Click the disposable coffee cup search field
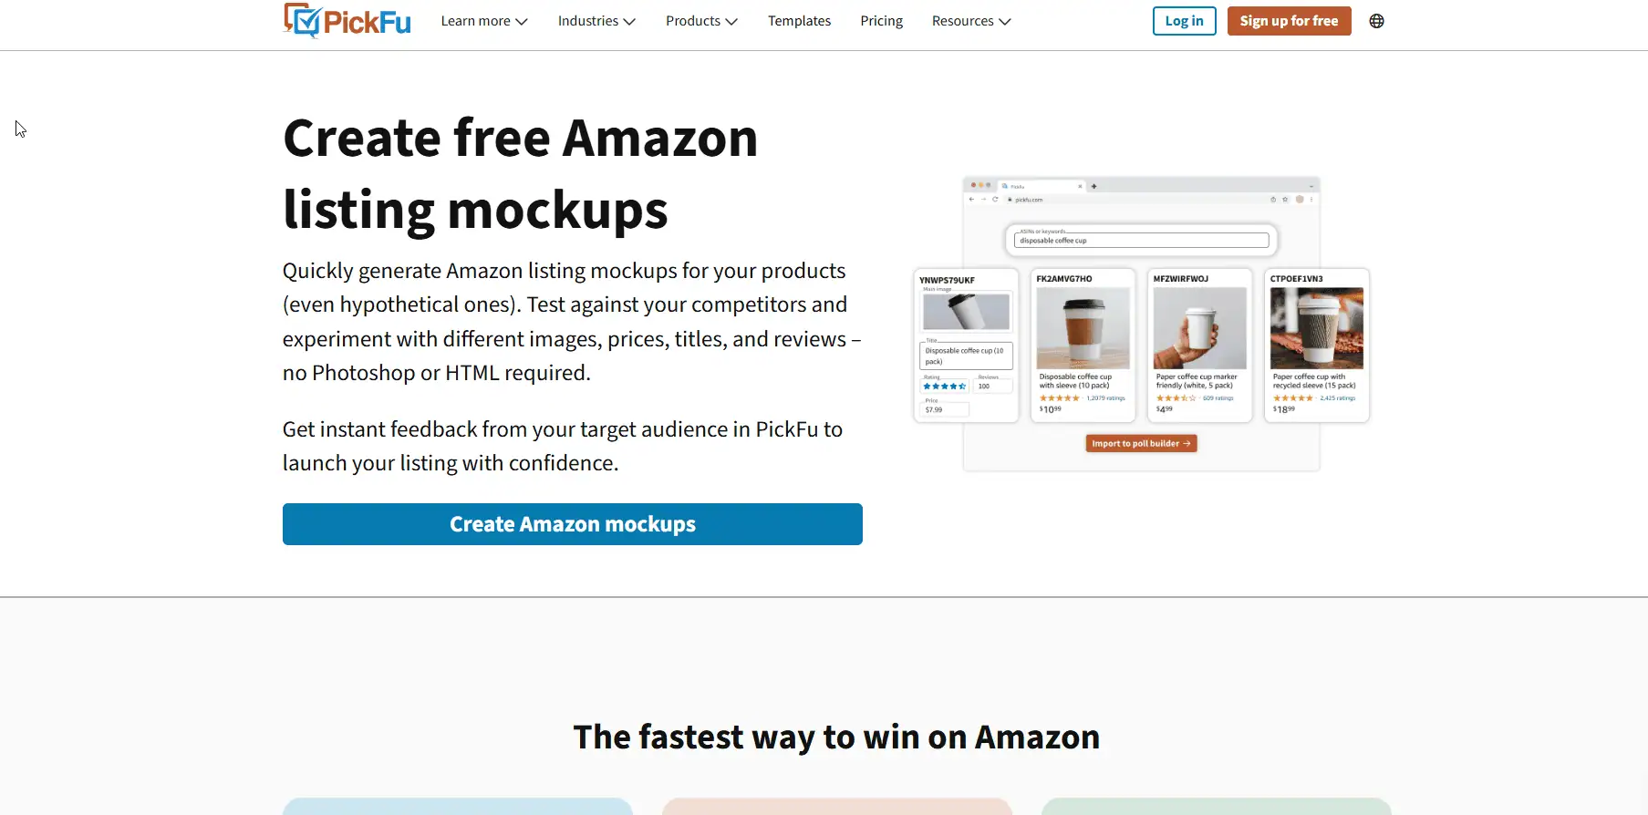Screen dimensions: 1648x815 1141,241
